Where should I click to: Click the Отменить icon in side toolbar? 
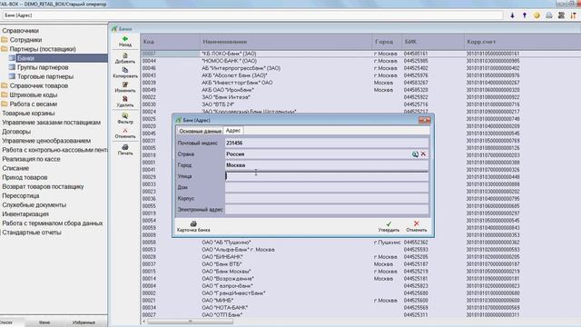pyautogui.click(x=125, y=131)
